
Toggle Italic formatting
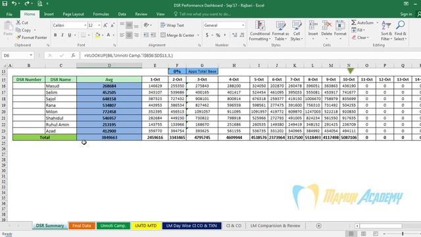click(x=62, y=35)
